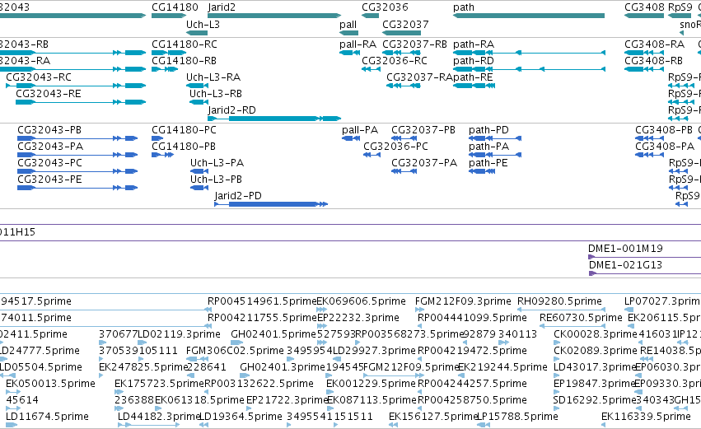
Task: Select EST EK001229.5prime
Action: click(x=330, y=391)
